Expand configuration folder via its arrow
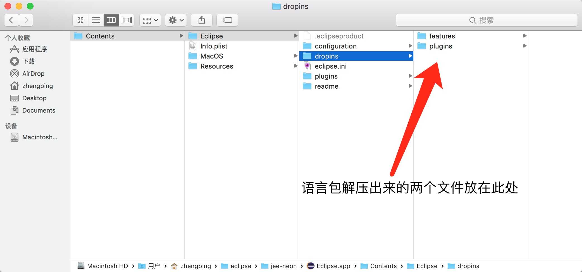The width and height of the screenshot is (582, 272). pos(410,46)
